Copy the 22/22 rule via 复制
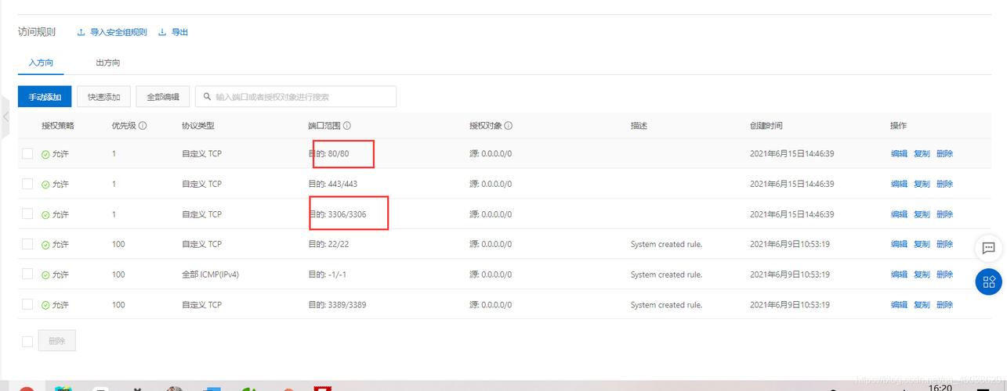 pyautogui.click(x=922, y=245)
